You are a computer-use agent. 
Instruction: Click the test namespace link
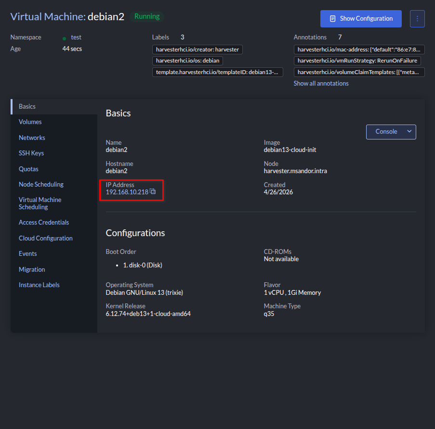76,38
